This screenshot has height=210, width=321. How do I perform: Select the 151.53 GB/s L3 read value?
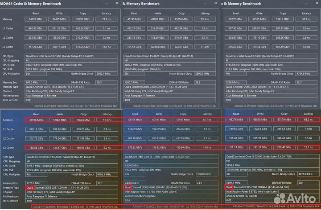pos(134,47)
